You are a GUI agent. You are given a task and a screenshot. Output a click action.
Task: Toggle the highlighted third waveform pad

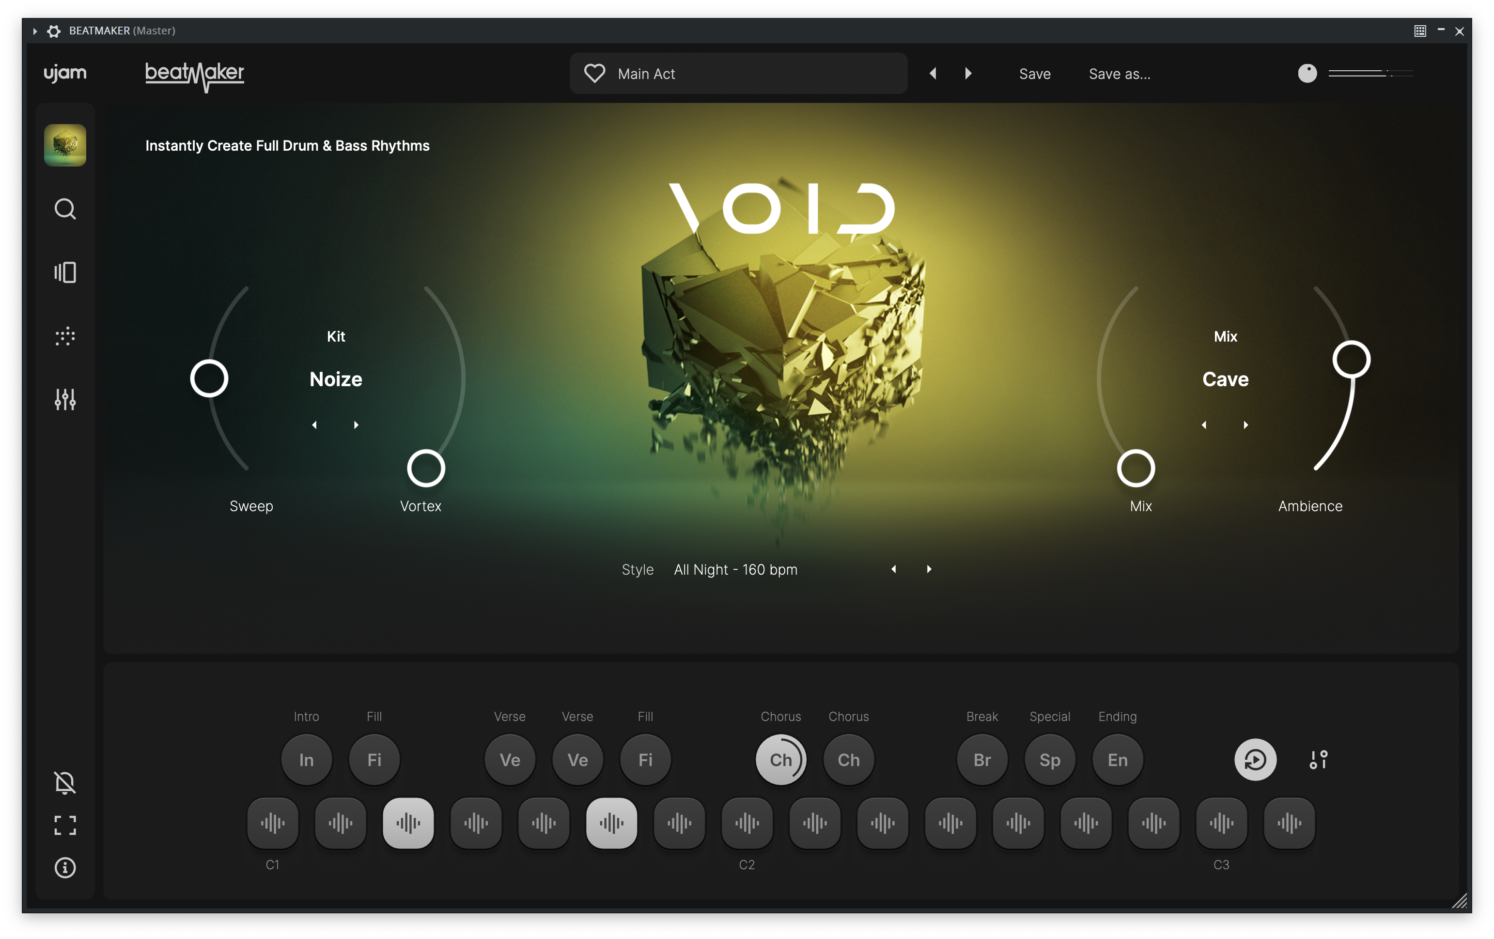[408, 824]
